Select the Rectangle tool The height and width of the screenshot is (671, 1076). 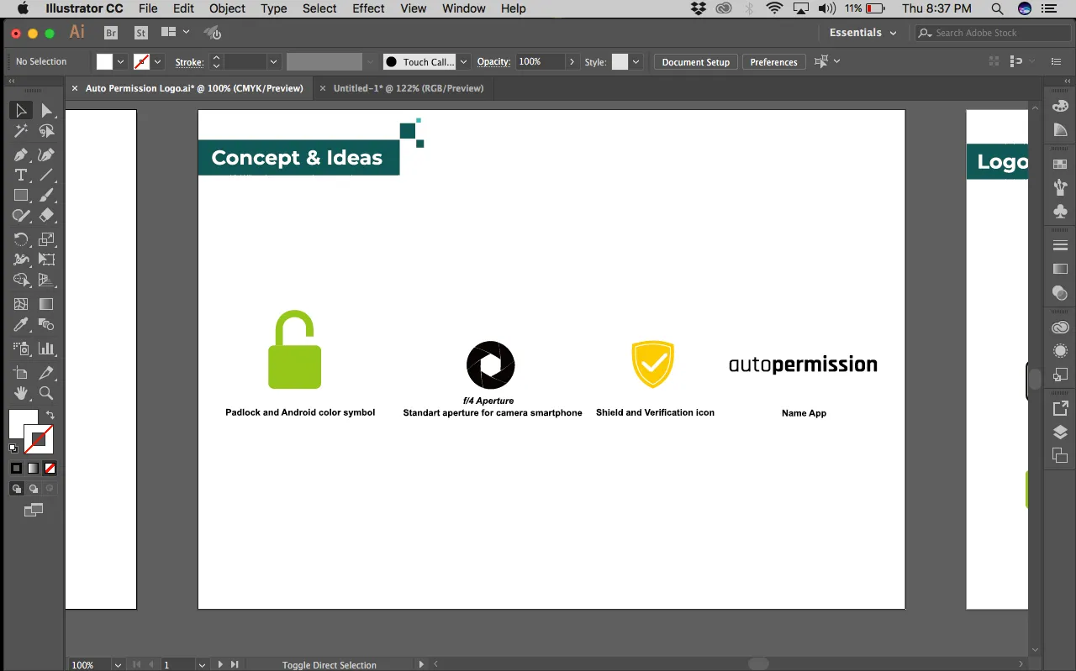[21, 195]
